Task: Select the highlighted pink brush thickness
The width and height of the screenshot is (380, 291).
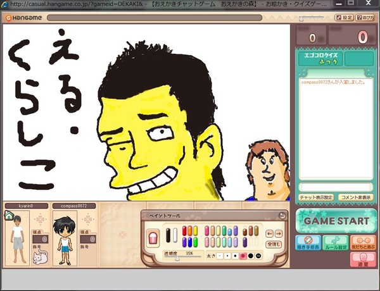Action: 243,256
